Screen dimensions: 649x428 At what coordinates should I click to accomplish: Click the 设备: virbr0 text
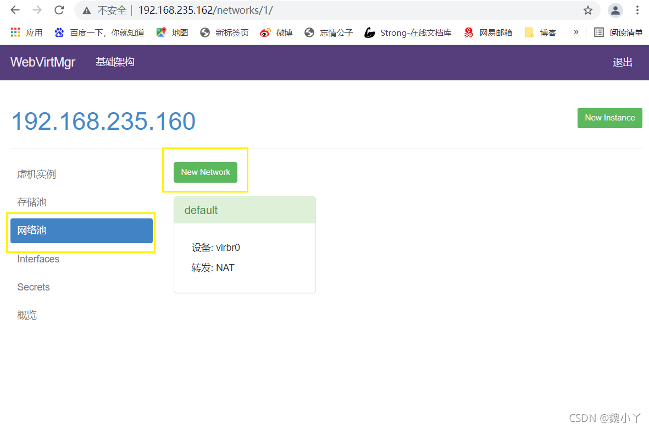click(215, 248)
